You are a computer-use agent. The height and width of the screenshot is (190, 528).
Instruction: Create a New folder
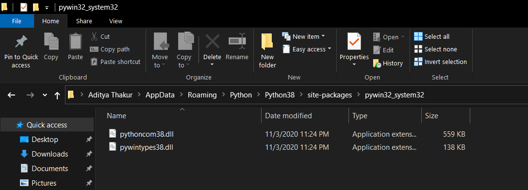[x=267, y=50]
